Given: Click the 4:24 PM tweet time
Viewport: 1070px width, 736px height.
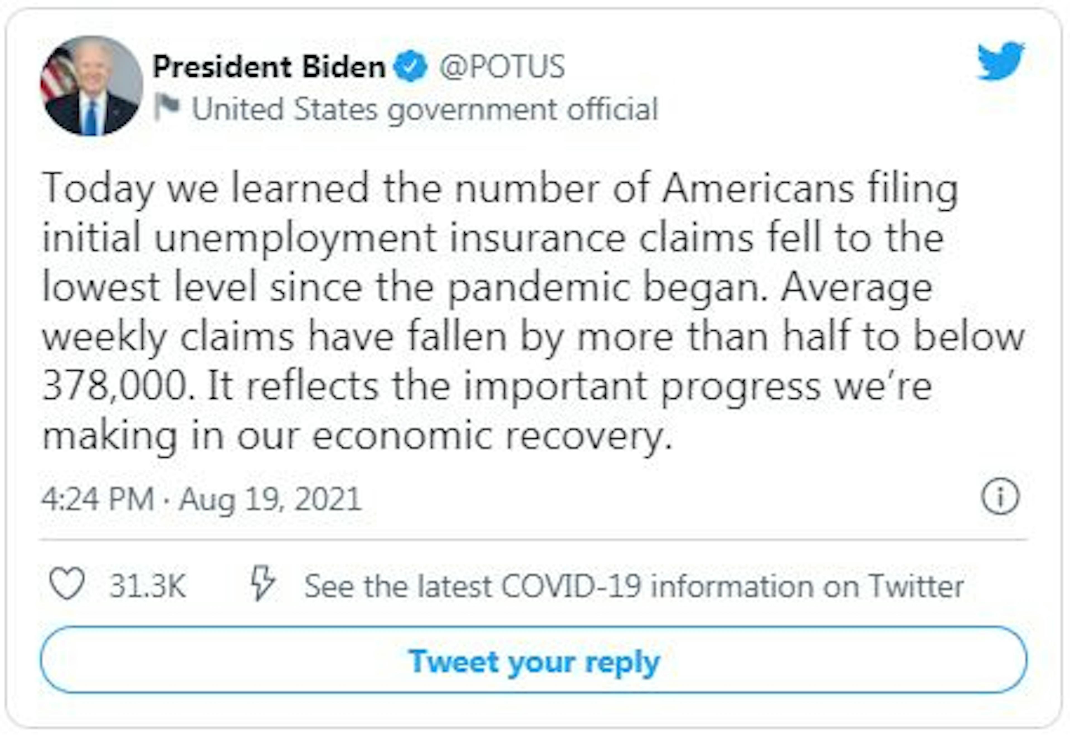Looking at the screenshot, I should pos(98,499).
